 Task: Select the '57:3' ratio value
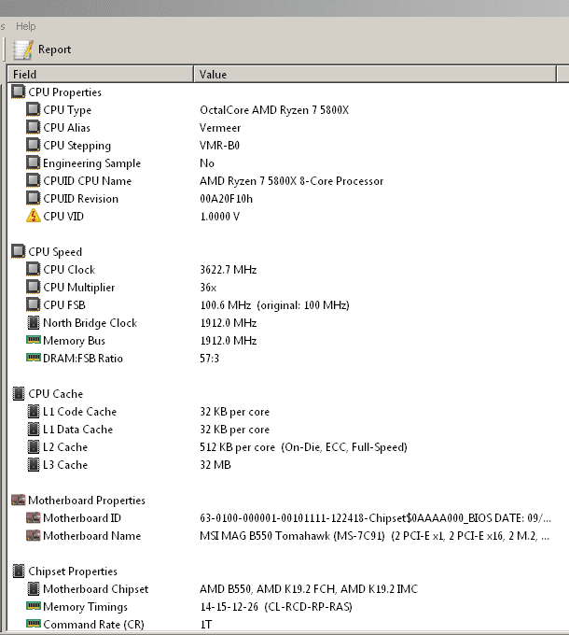pyautogui.click(x=210, y=359)
